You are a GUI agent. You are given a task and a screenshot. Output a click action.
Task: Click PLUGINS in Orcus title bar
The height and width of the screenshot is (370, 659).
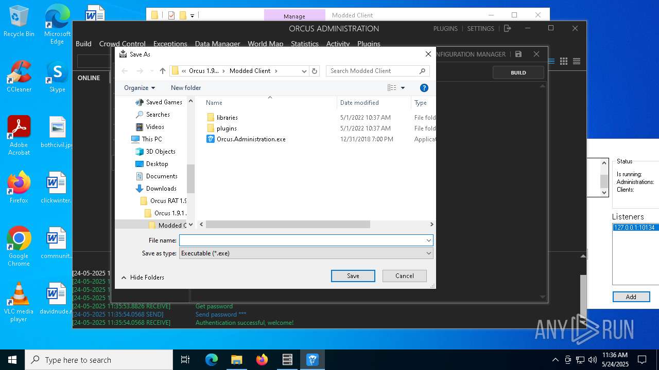point(445,29)
